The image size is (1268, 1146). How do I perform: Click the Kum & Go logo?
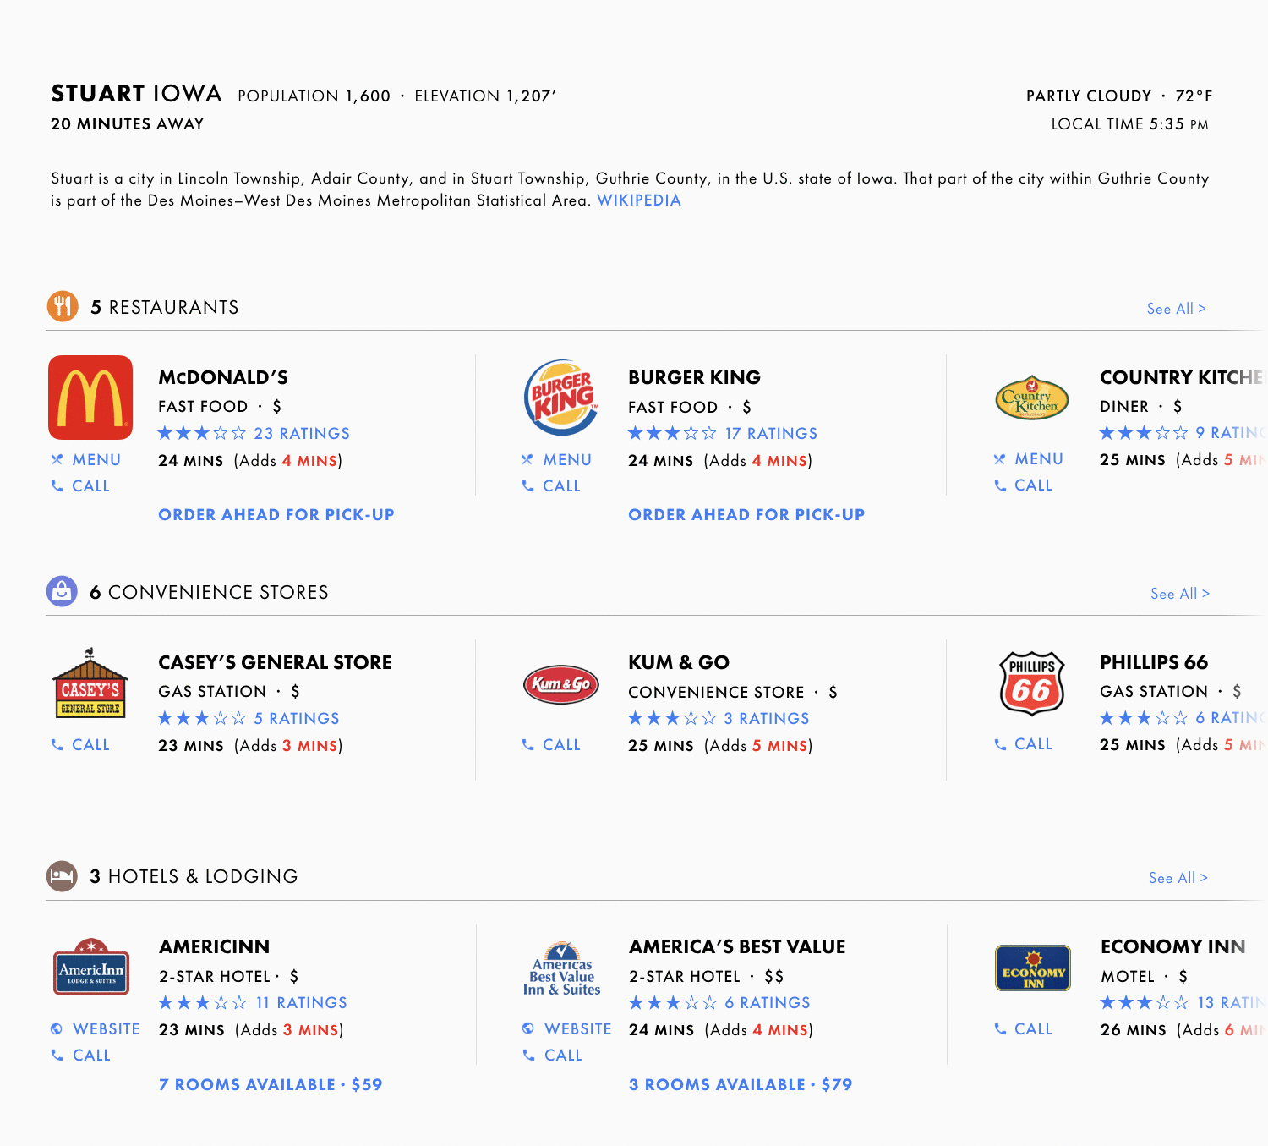(x=561, y=684)
